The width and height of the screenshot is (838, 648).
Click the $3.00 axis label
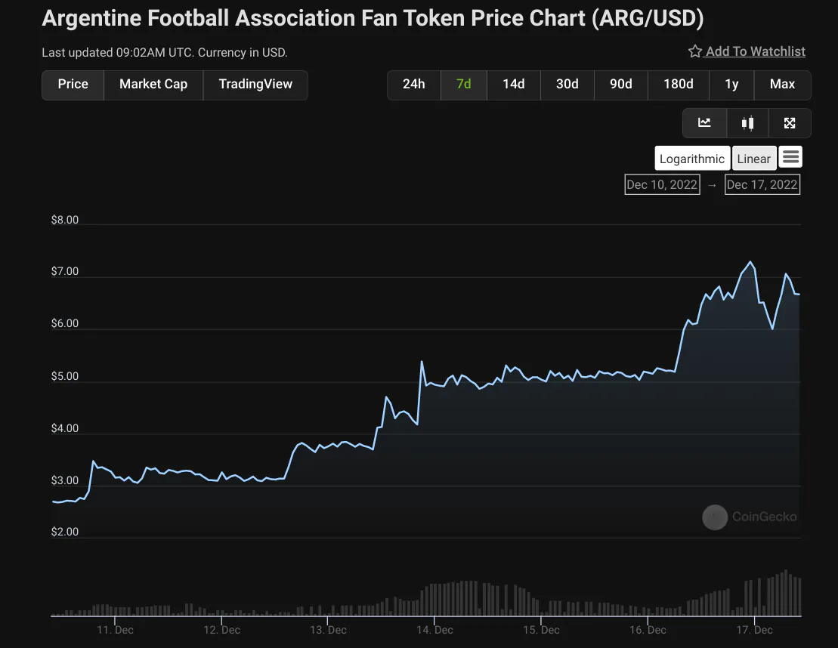pyautogui.click(x=65, y=481)
